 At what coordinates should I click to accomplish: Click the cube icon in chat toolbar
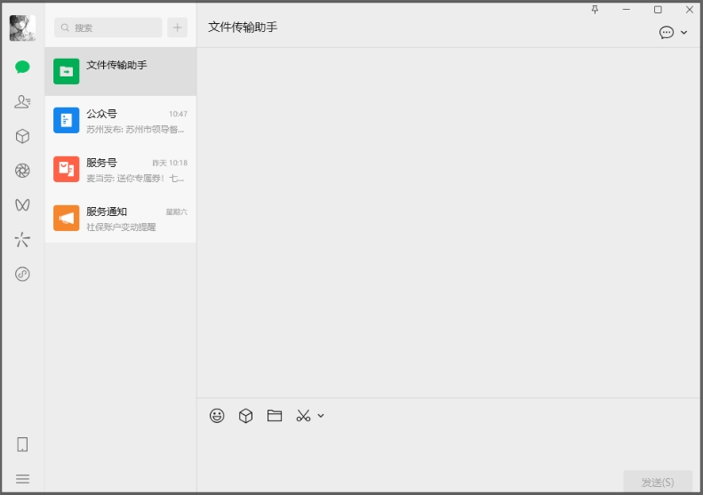245,416
